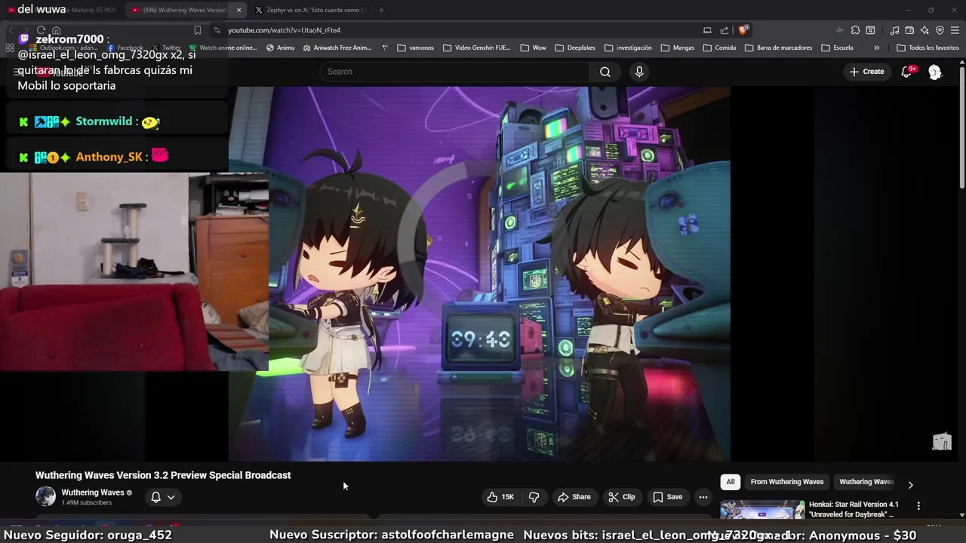
Task: Open Aniwatch Free Anime bookmark
Action: pyautogui.click(x=337, y=48)
